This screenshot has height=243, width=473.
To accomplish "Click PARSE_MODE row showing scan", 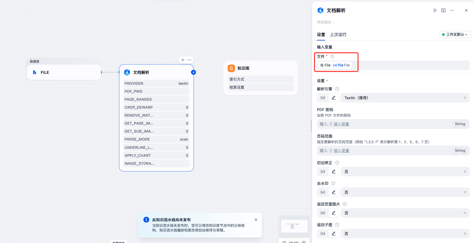I will point(156,139).
